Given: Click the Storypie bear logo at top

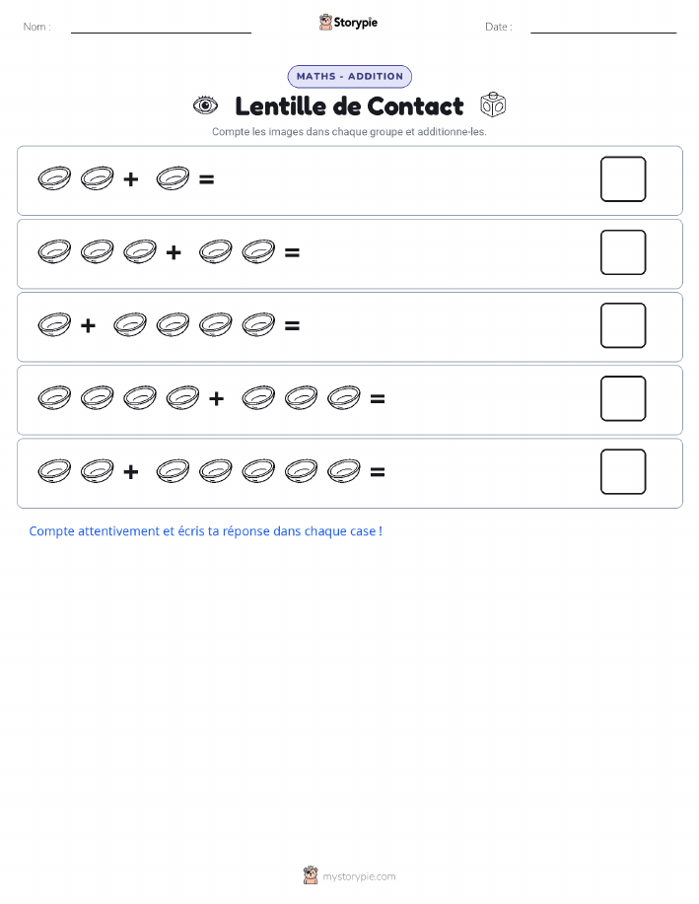Looking at the screenshot, I should pyautogui.click(x=326, y=22).
